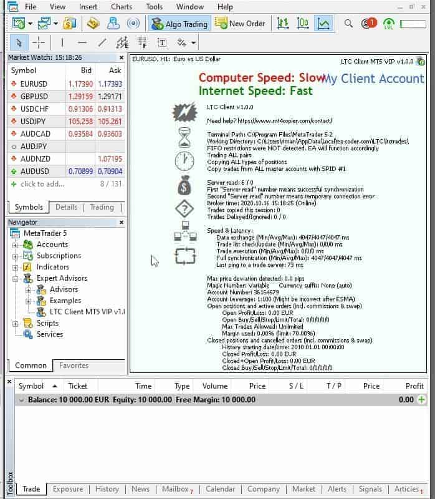Expand the Indicators tree node
435x499 pixels.
(x=15, y=268)
